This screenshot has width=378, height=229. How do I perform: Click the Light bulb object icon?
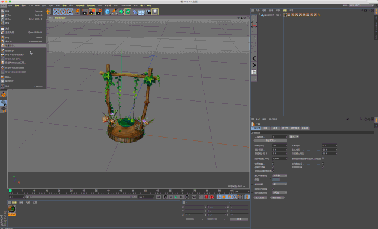155,12
